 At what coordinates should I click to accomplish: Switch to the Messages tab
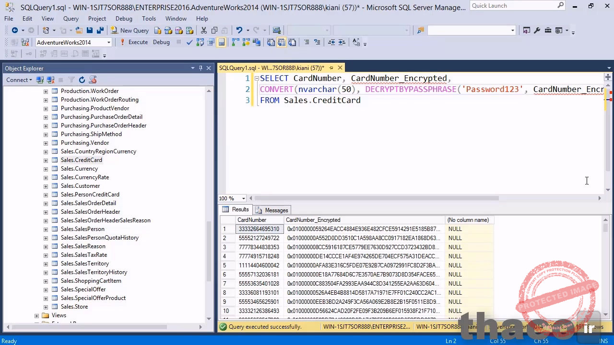276,210
